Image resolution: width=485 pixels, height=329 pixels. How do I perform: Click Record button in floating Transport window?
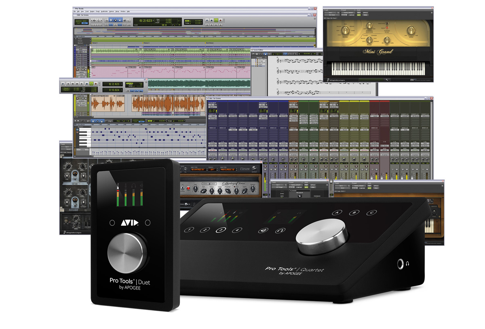[x=96, y=83]
